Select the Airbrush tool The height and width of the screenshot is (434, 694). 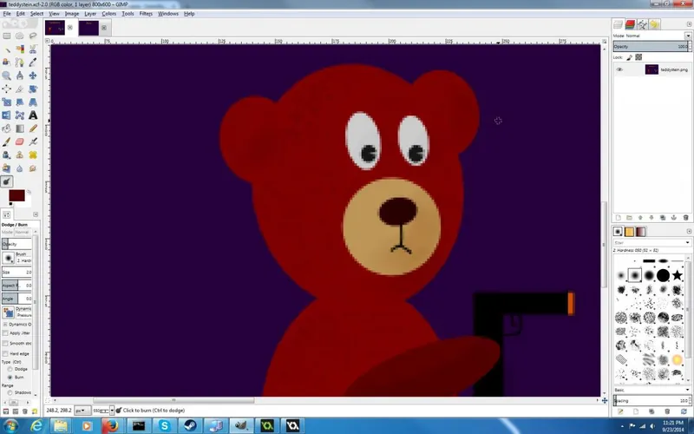coord(33,142)
